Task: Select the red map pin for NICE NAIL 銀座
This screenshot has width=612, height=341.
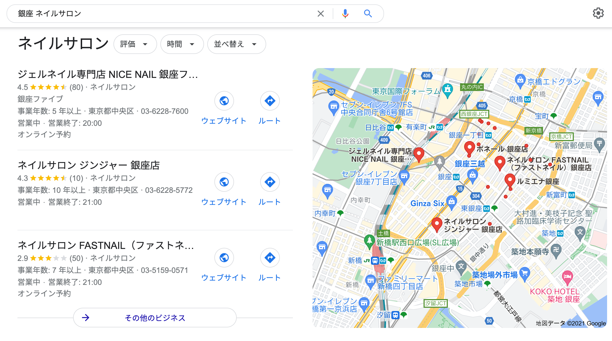Action: pyautogui.click(x=419, y=154)
